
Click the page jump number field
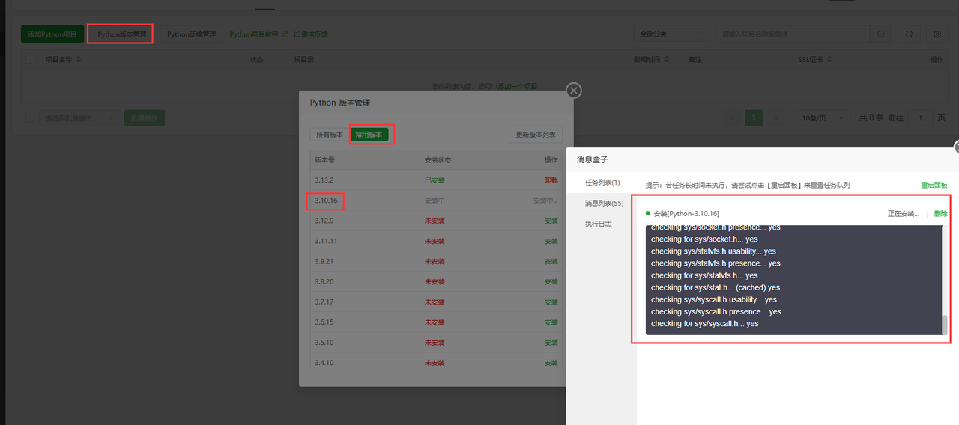point(920,117)
